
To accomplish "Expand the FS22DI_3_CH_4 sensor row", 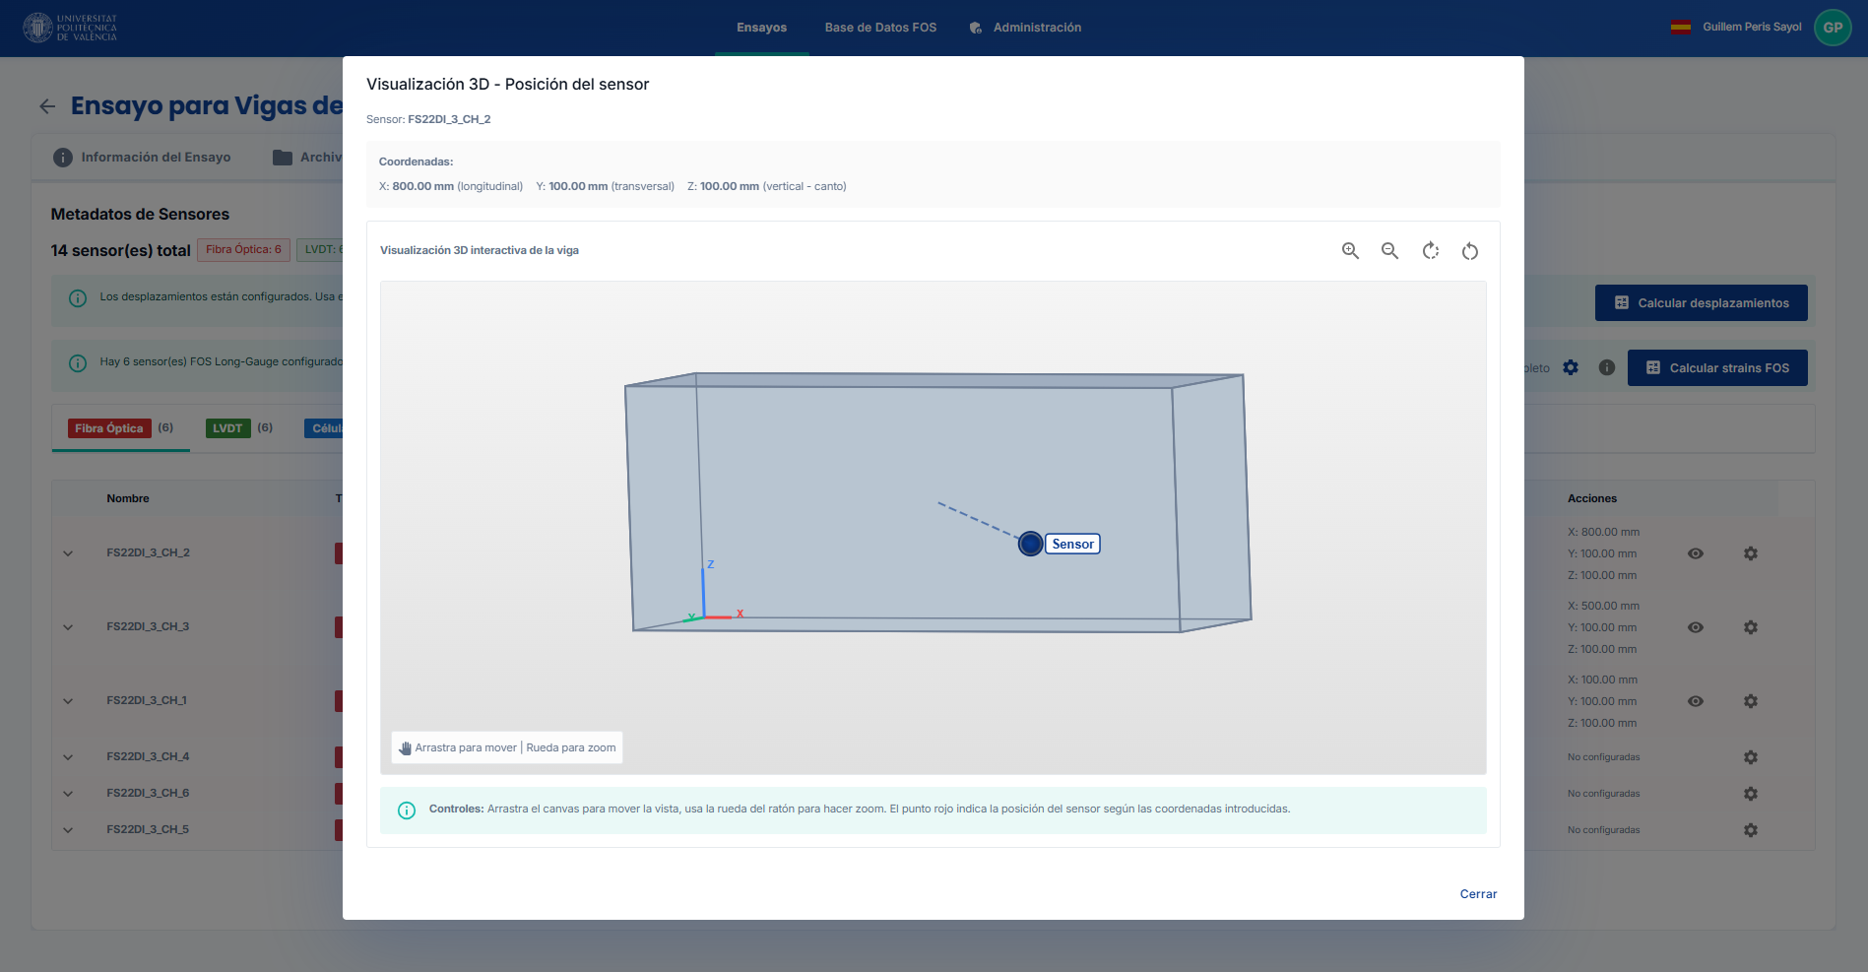I will click(67, 756).
